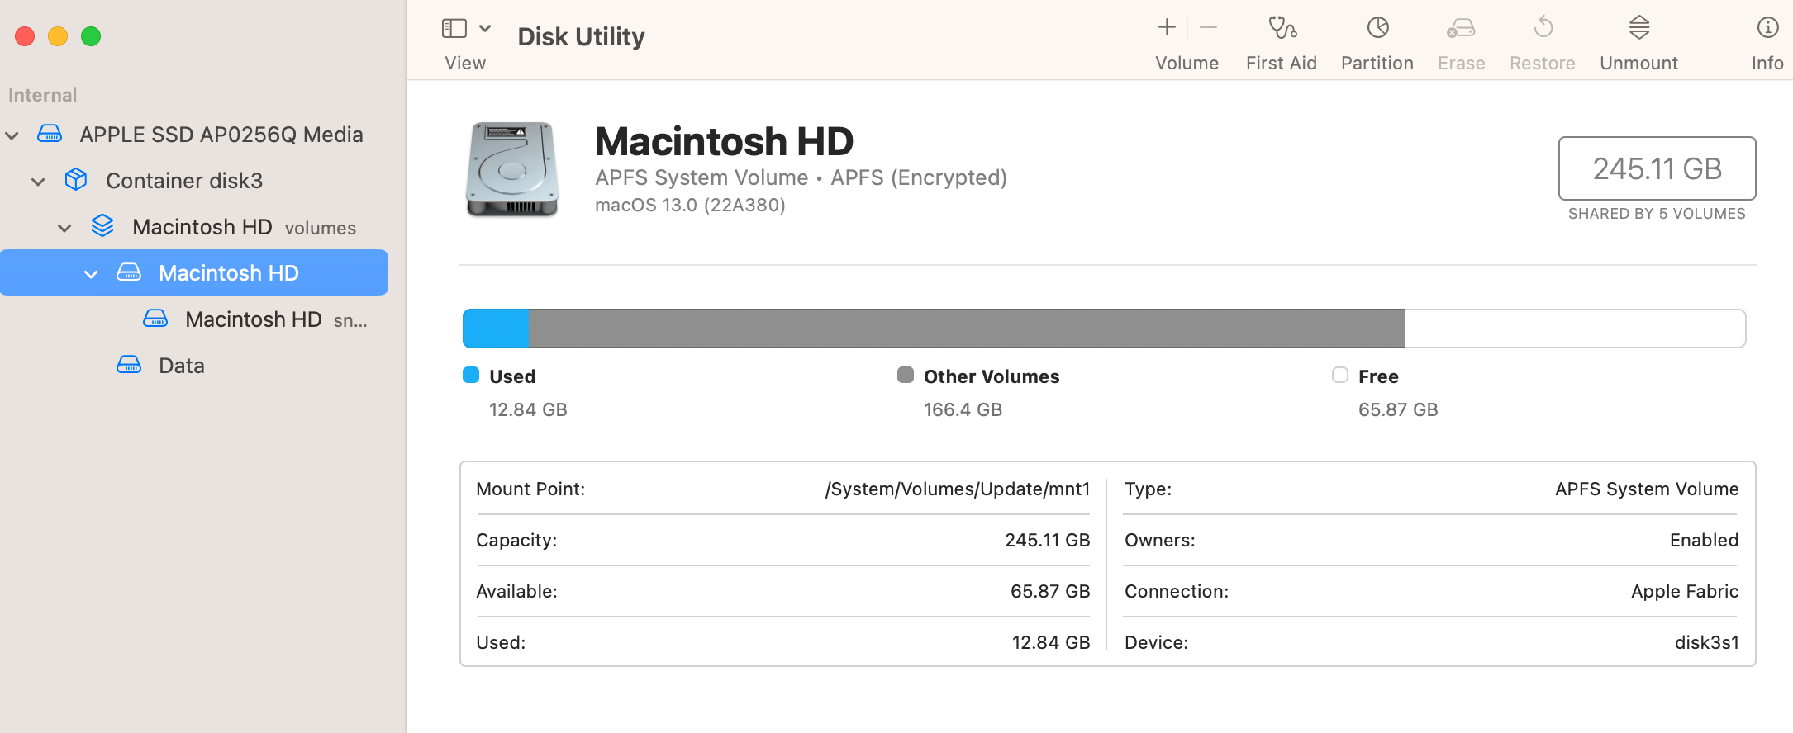
Task: Click the Apple Fabric connection value
Action: (x=1685, y=592)
